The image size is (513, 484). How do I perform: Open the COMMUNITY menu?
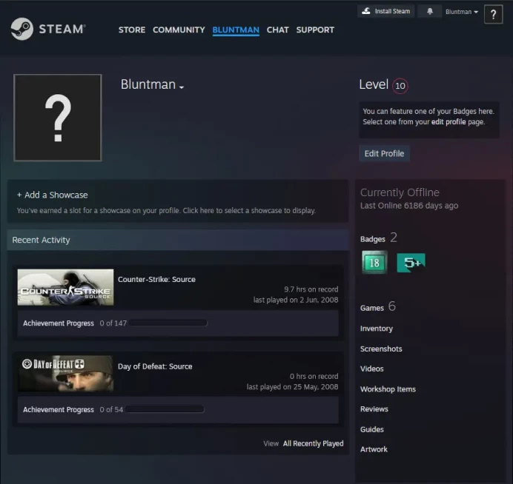[x=179, y=30]
